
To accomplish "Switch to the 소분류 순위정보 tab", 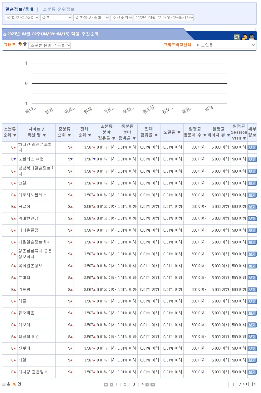I will click(x=59, y=9).
